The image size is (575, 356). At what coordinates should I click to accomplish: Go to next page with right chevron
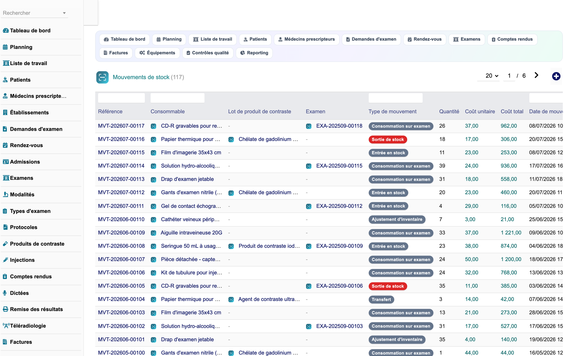pos(536,75)
